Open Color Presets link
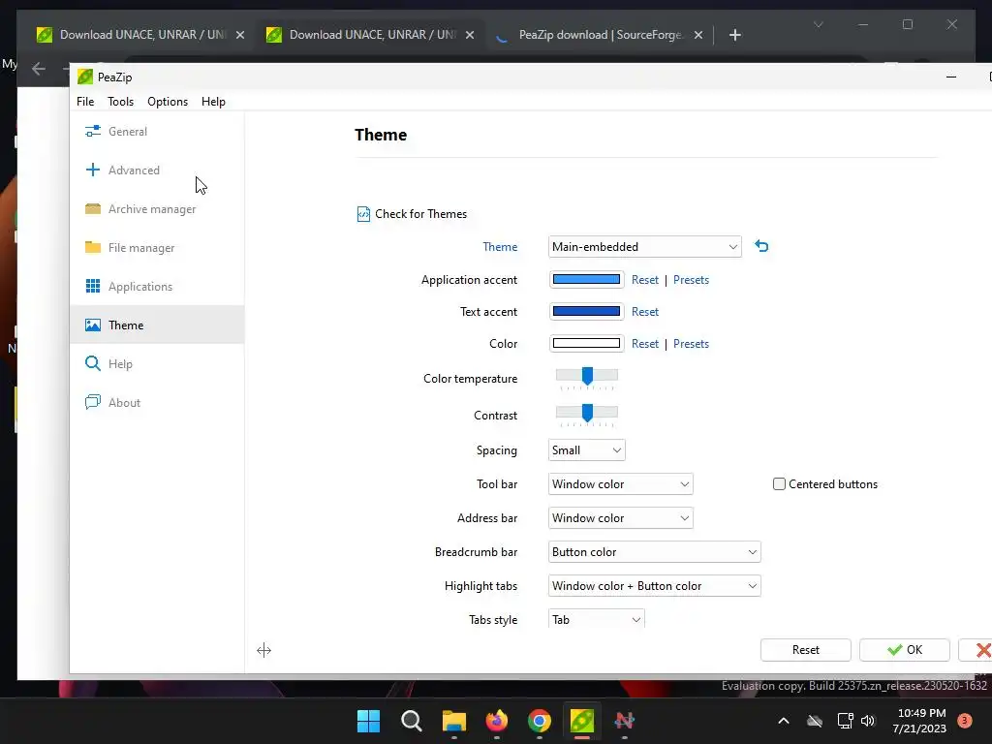This screenshot has height=744, width=992. (691, 344)
